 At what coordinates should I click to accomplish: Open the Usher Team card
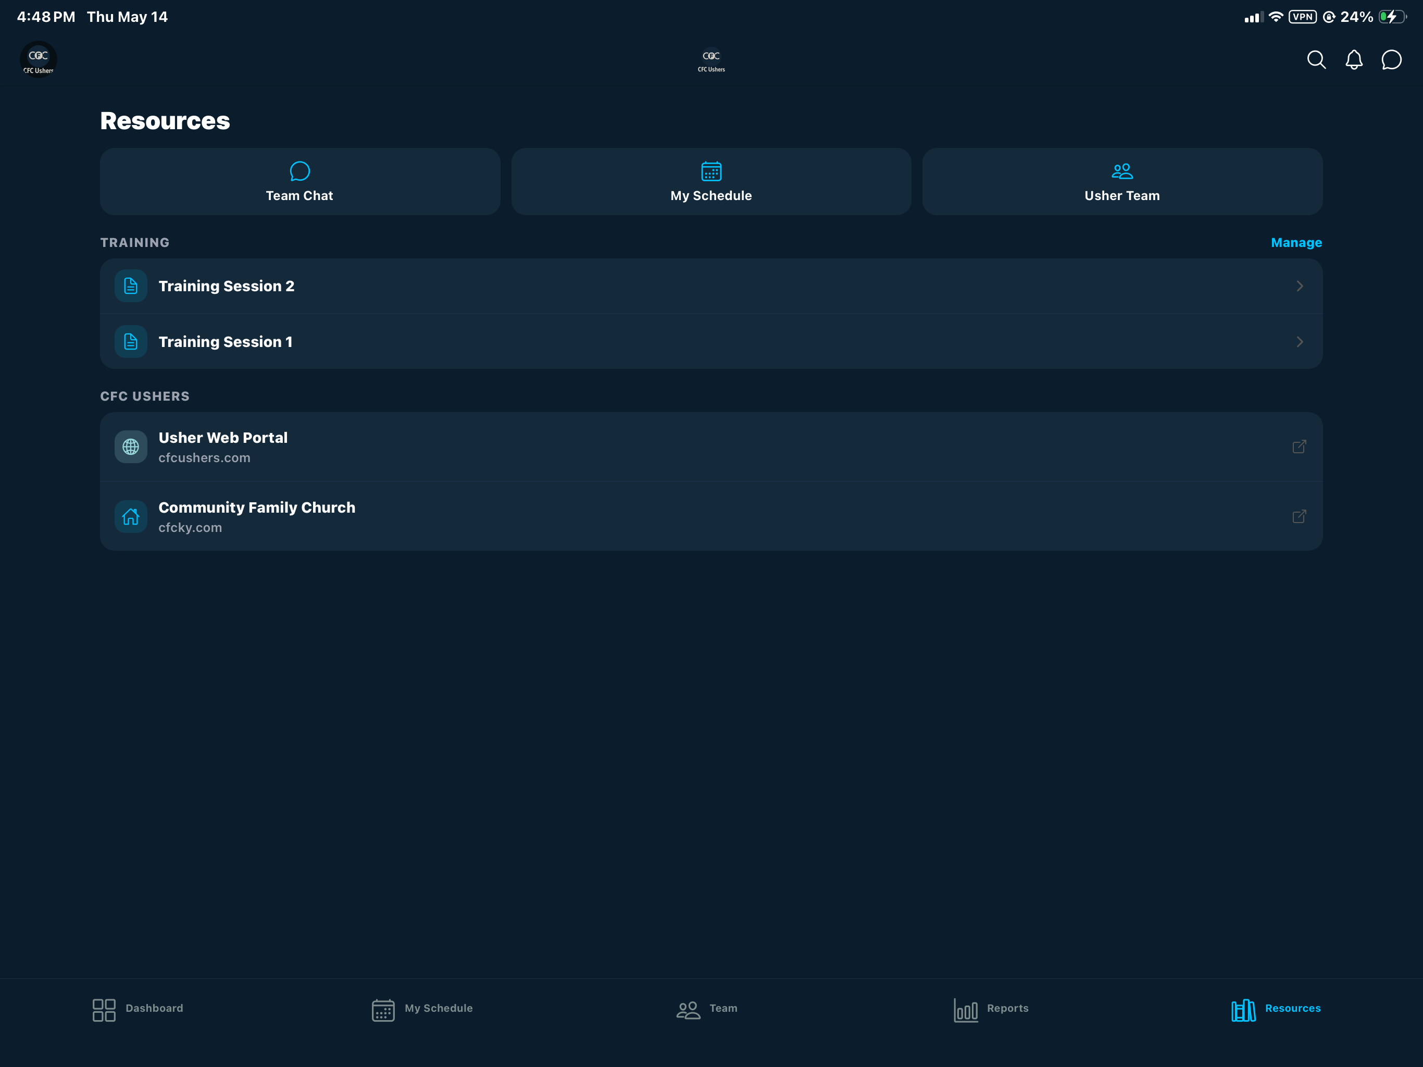pyautogui.click(x=1122, y=181)
